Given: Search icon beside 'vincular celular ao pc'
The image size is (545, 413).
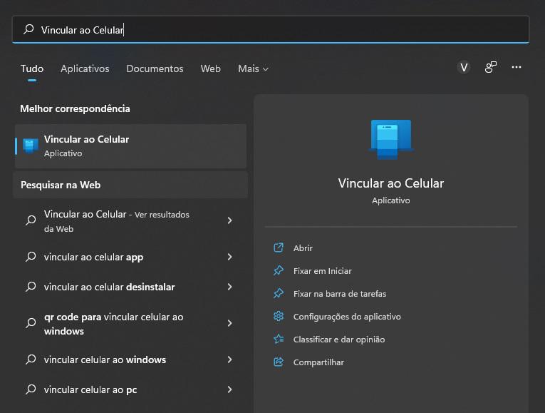Looking at the screenshot, I should [31, 389].
